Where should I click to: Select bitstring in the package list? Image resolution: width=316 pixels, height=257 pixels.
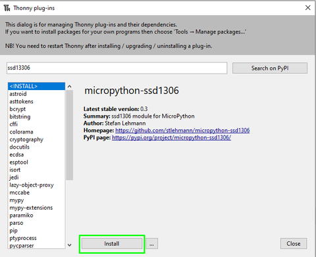pyautogui.click(x=36, y=116)
